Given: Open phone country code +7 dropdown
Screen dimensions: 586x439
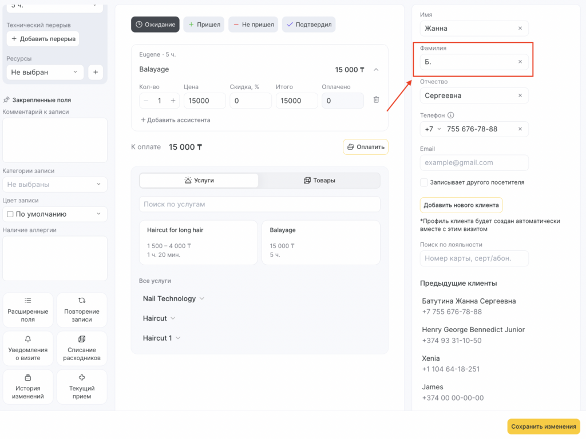Looking at the screenshot, I should (x=433, y=129).
